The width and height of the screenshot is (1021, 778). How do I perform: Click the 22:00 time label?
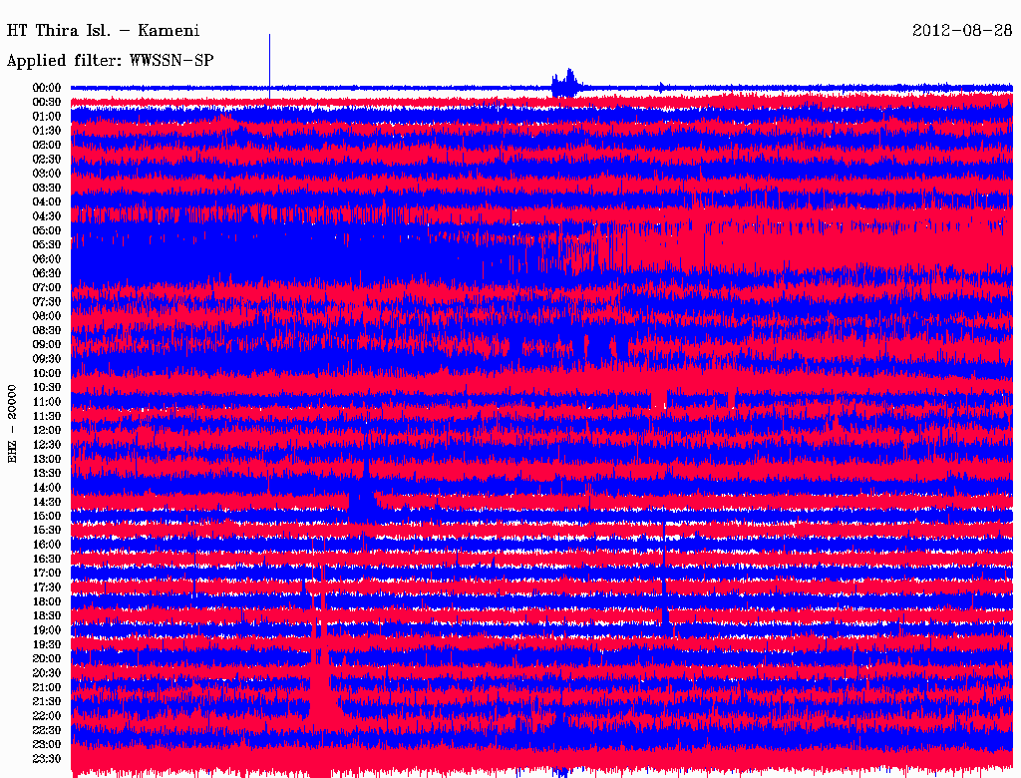click(x=47, y=716)
